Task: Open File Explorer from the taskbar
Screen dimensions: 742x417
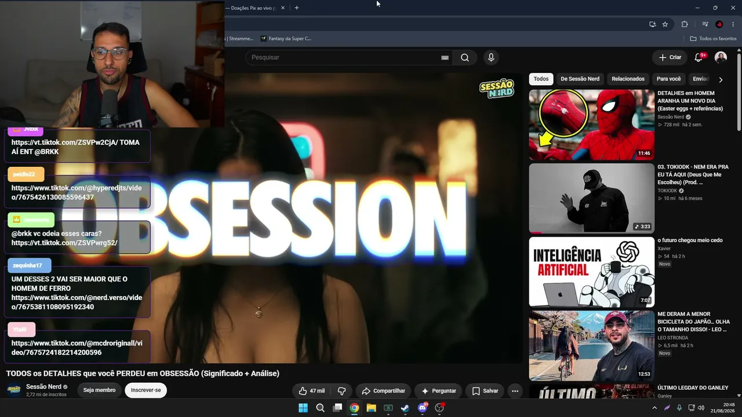Action: coord(371,408)
